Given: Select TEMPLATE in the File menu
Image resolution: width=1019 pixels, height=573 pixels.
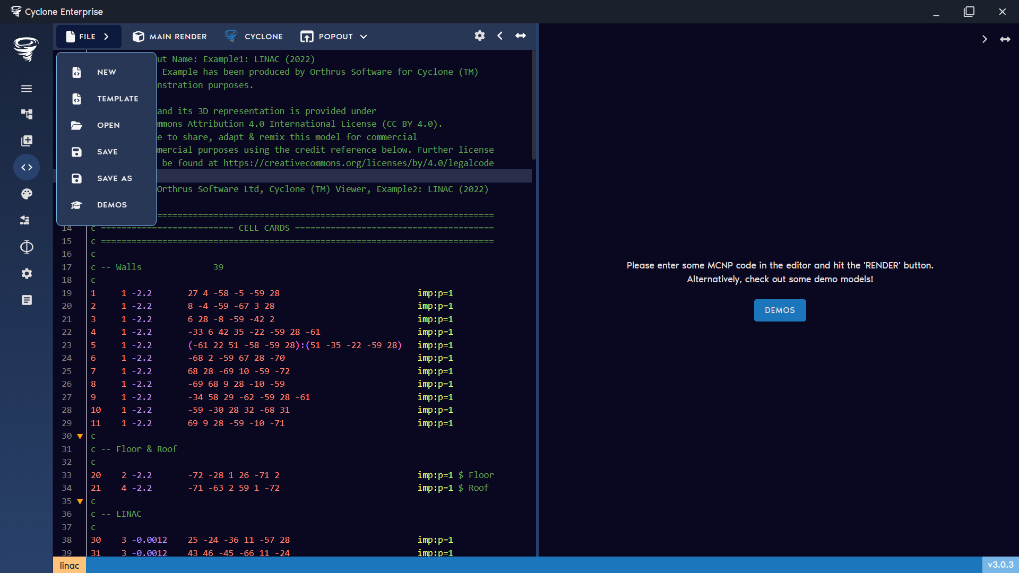Looking at the screenshot, I should tap(117, 99).
